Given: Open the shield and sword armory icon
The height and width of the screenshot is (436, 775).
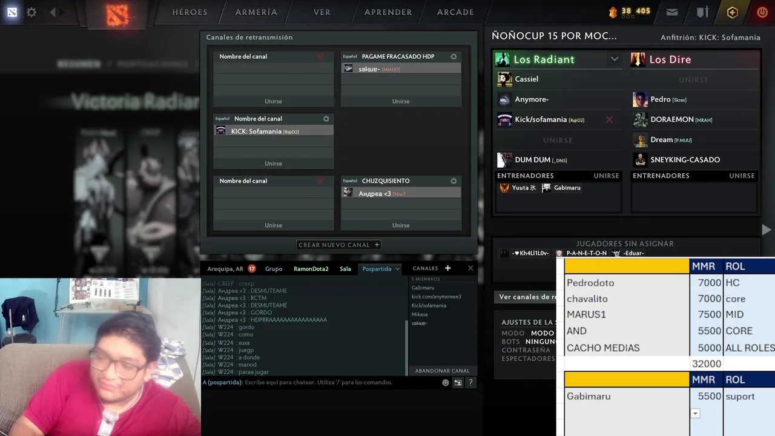Looking at the screenshot, I should click(x=702, y=12).
